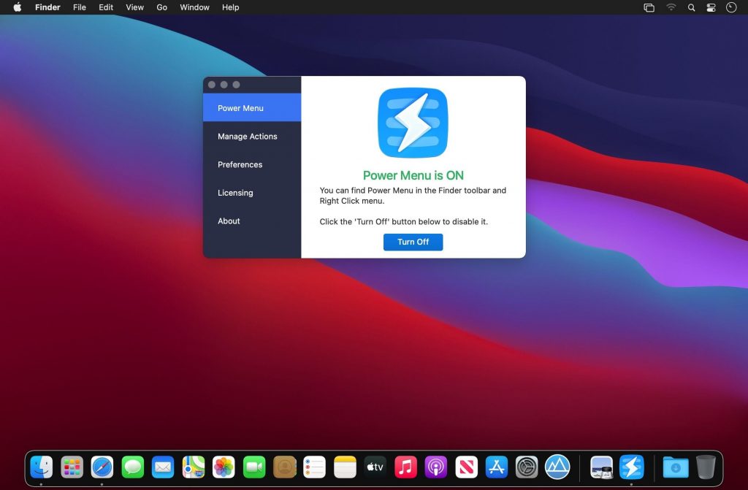Open the Podcasts app

click(435, 467)
